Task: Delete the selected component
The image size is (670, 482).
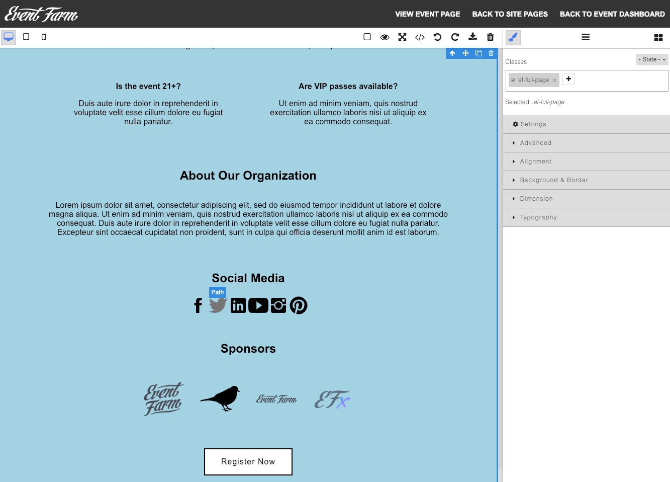Action: (492, 53)
